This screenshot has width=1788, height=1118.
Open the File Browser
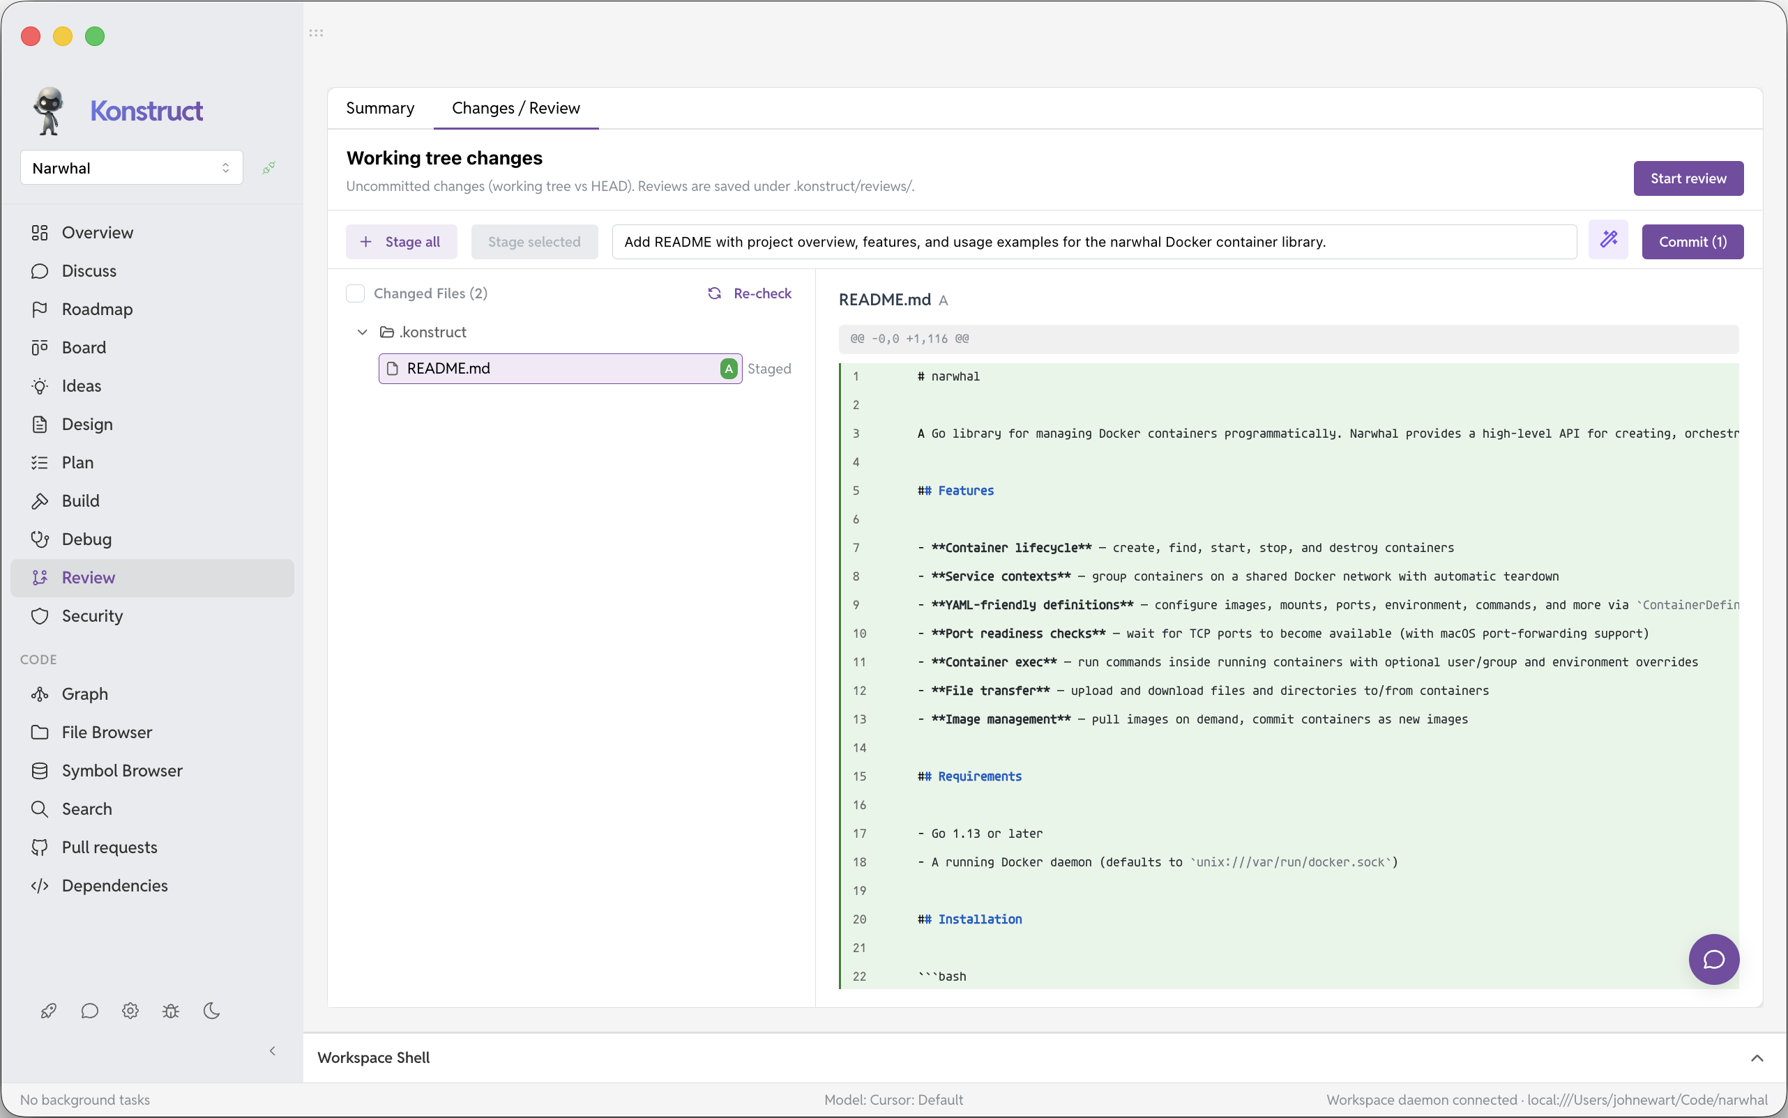pos(153,733)
